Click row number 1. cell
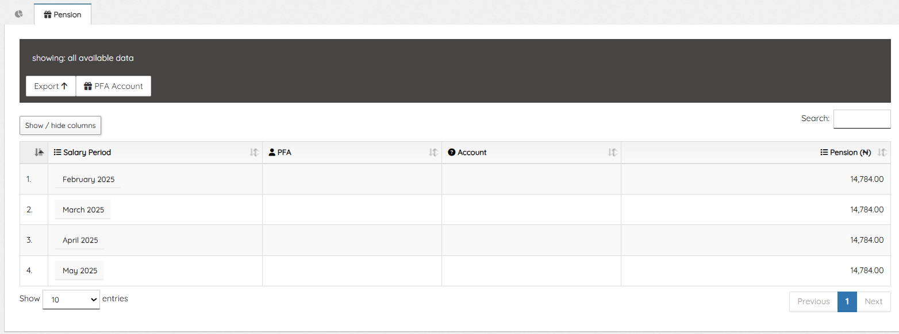Viewport: 899px width, 334px height. tap(34, 179)
